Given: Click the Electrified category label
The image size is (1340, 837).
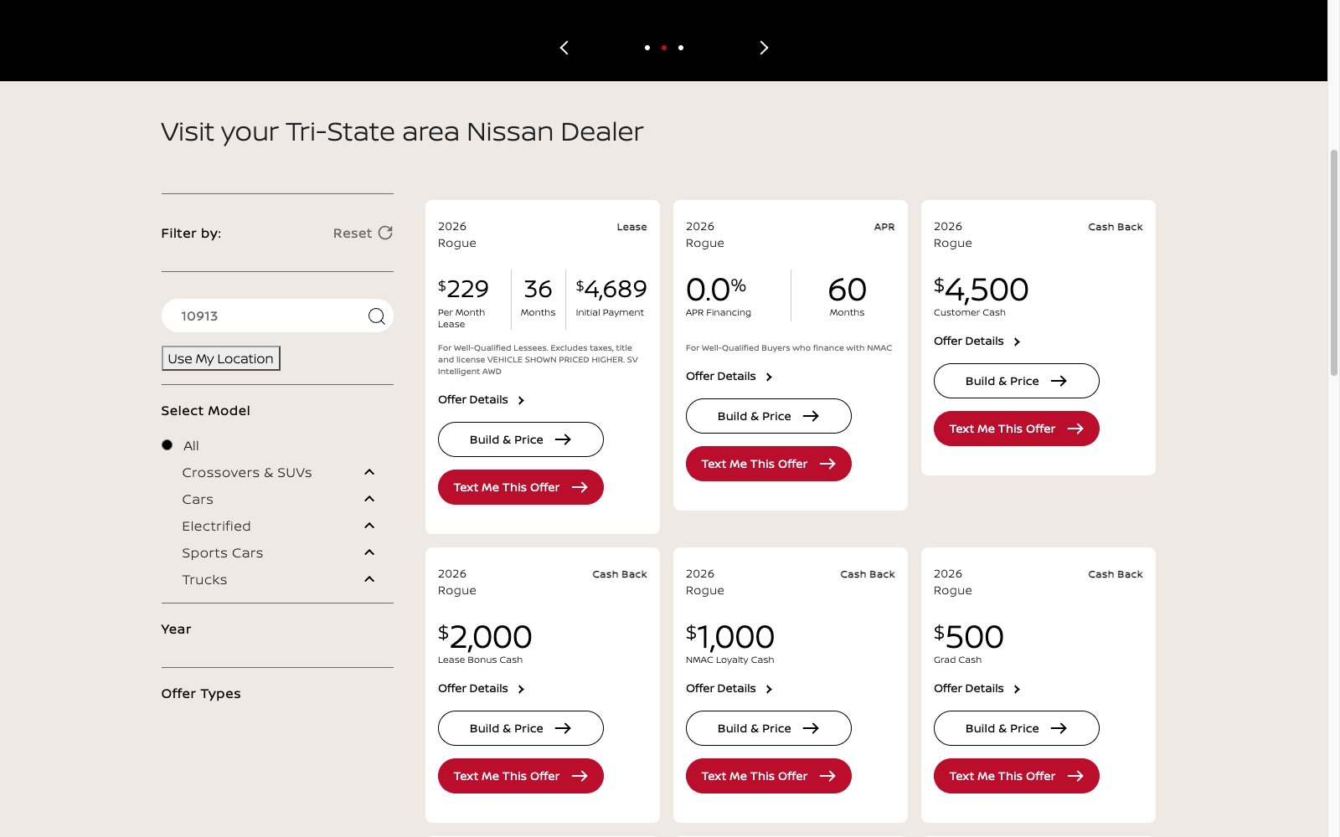Looking at the screenshot, I should tap(216, 526).
